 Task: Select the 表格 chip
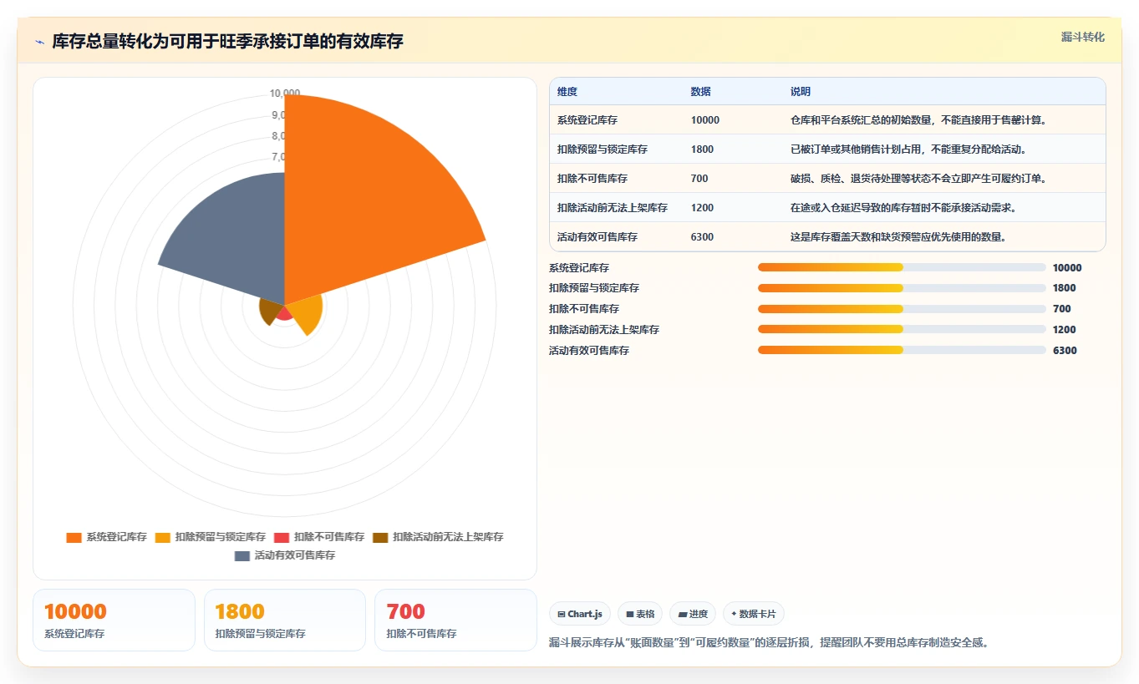(640, 614)
